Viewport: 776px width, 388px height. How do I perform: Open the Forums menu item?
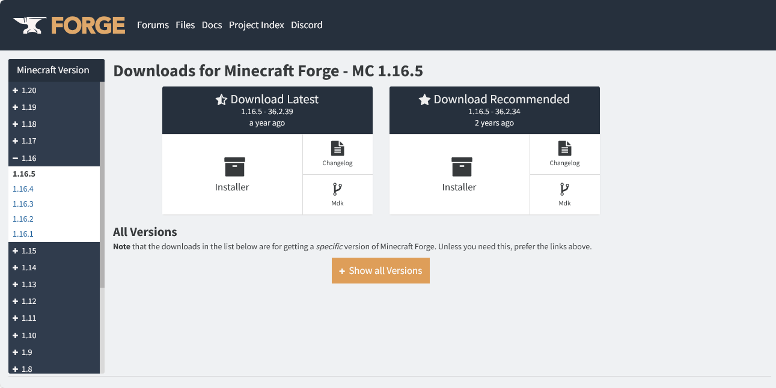point(153,25)
